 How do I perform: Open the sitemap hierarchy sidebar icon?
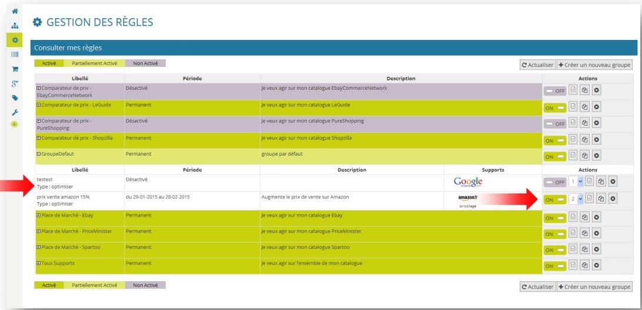[15, 25]
